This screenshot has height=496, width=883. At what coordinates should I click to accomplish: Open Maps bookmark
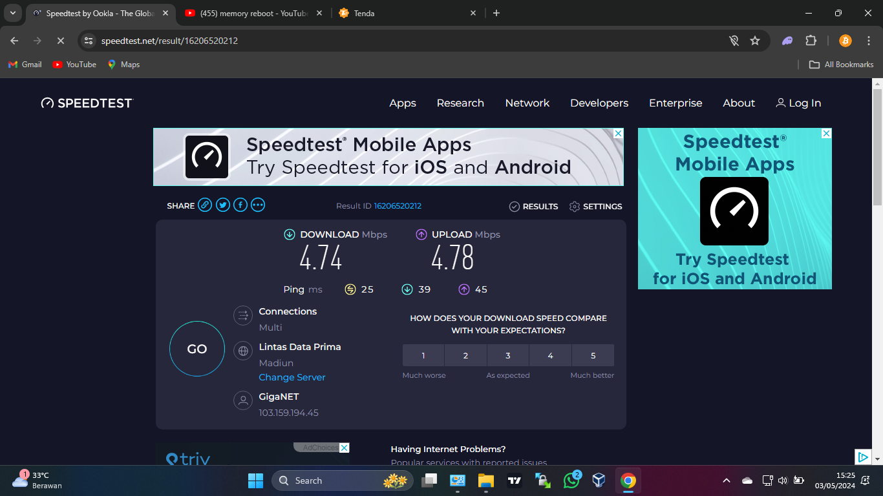[x=123, y=65]
